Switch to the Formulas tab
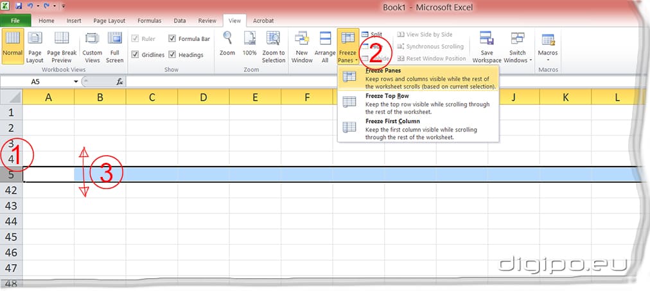 pos(149,21)
